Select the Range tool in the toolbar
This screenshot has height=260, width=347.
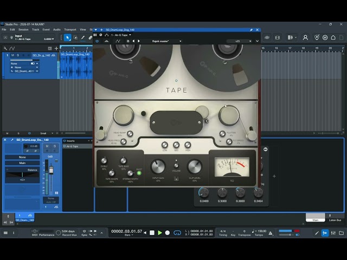(x=75, y=37)
